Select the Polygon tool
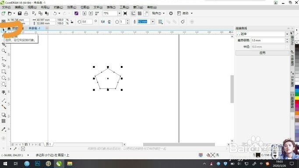The width and height of the screenshot is (299, 168). (x=4, y=84)
